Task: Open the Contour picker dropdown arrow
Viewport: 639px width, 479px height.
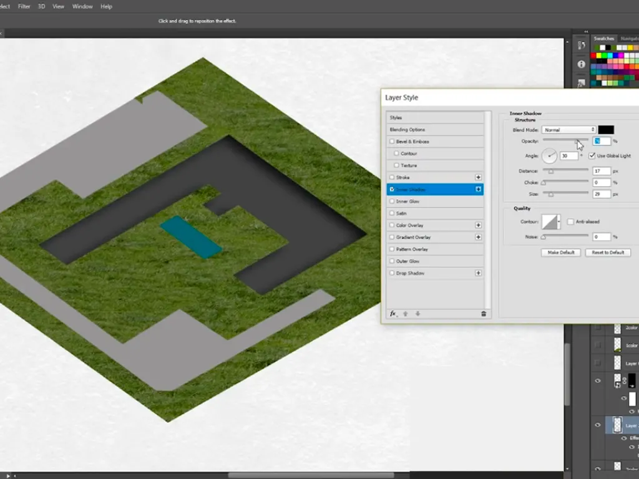Action: point(559,221)
